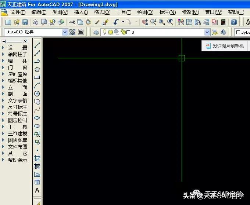Select the Circle tool

(x=37, y=94)
